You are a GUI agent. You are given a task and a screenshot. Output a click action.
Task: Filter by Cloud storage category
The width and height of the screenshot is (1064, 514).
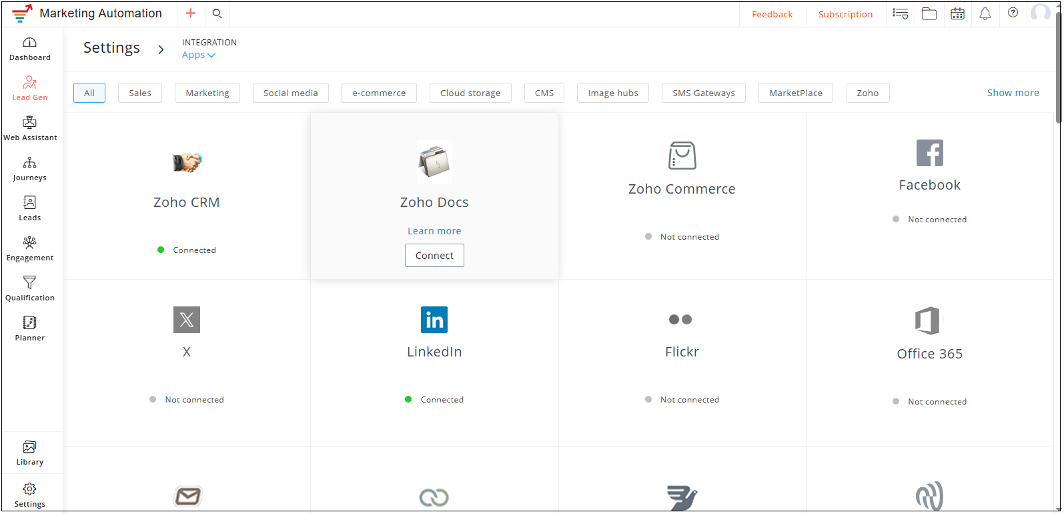pyautogui.click(x=470, y=93)
